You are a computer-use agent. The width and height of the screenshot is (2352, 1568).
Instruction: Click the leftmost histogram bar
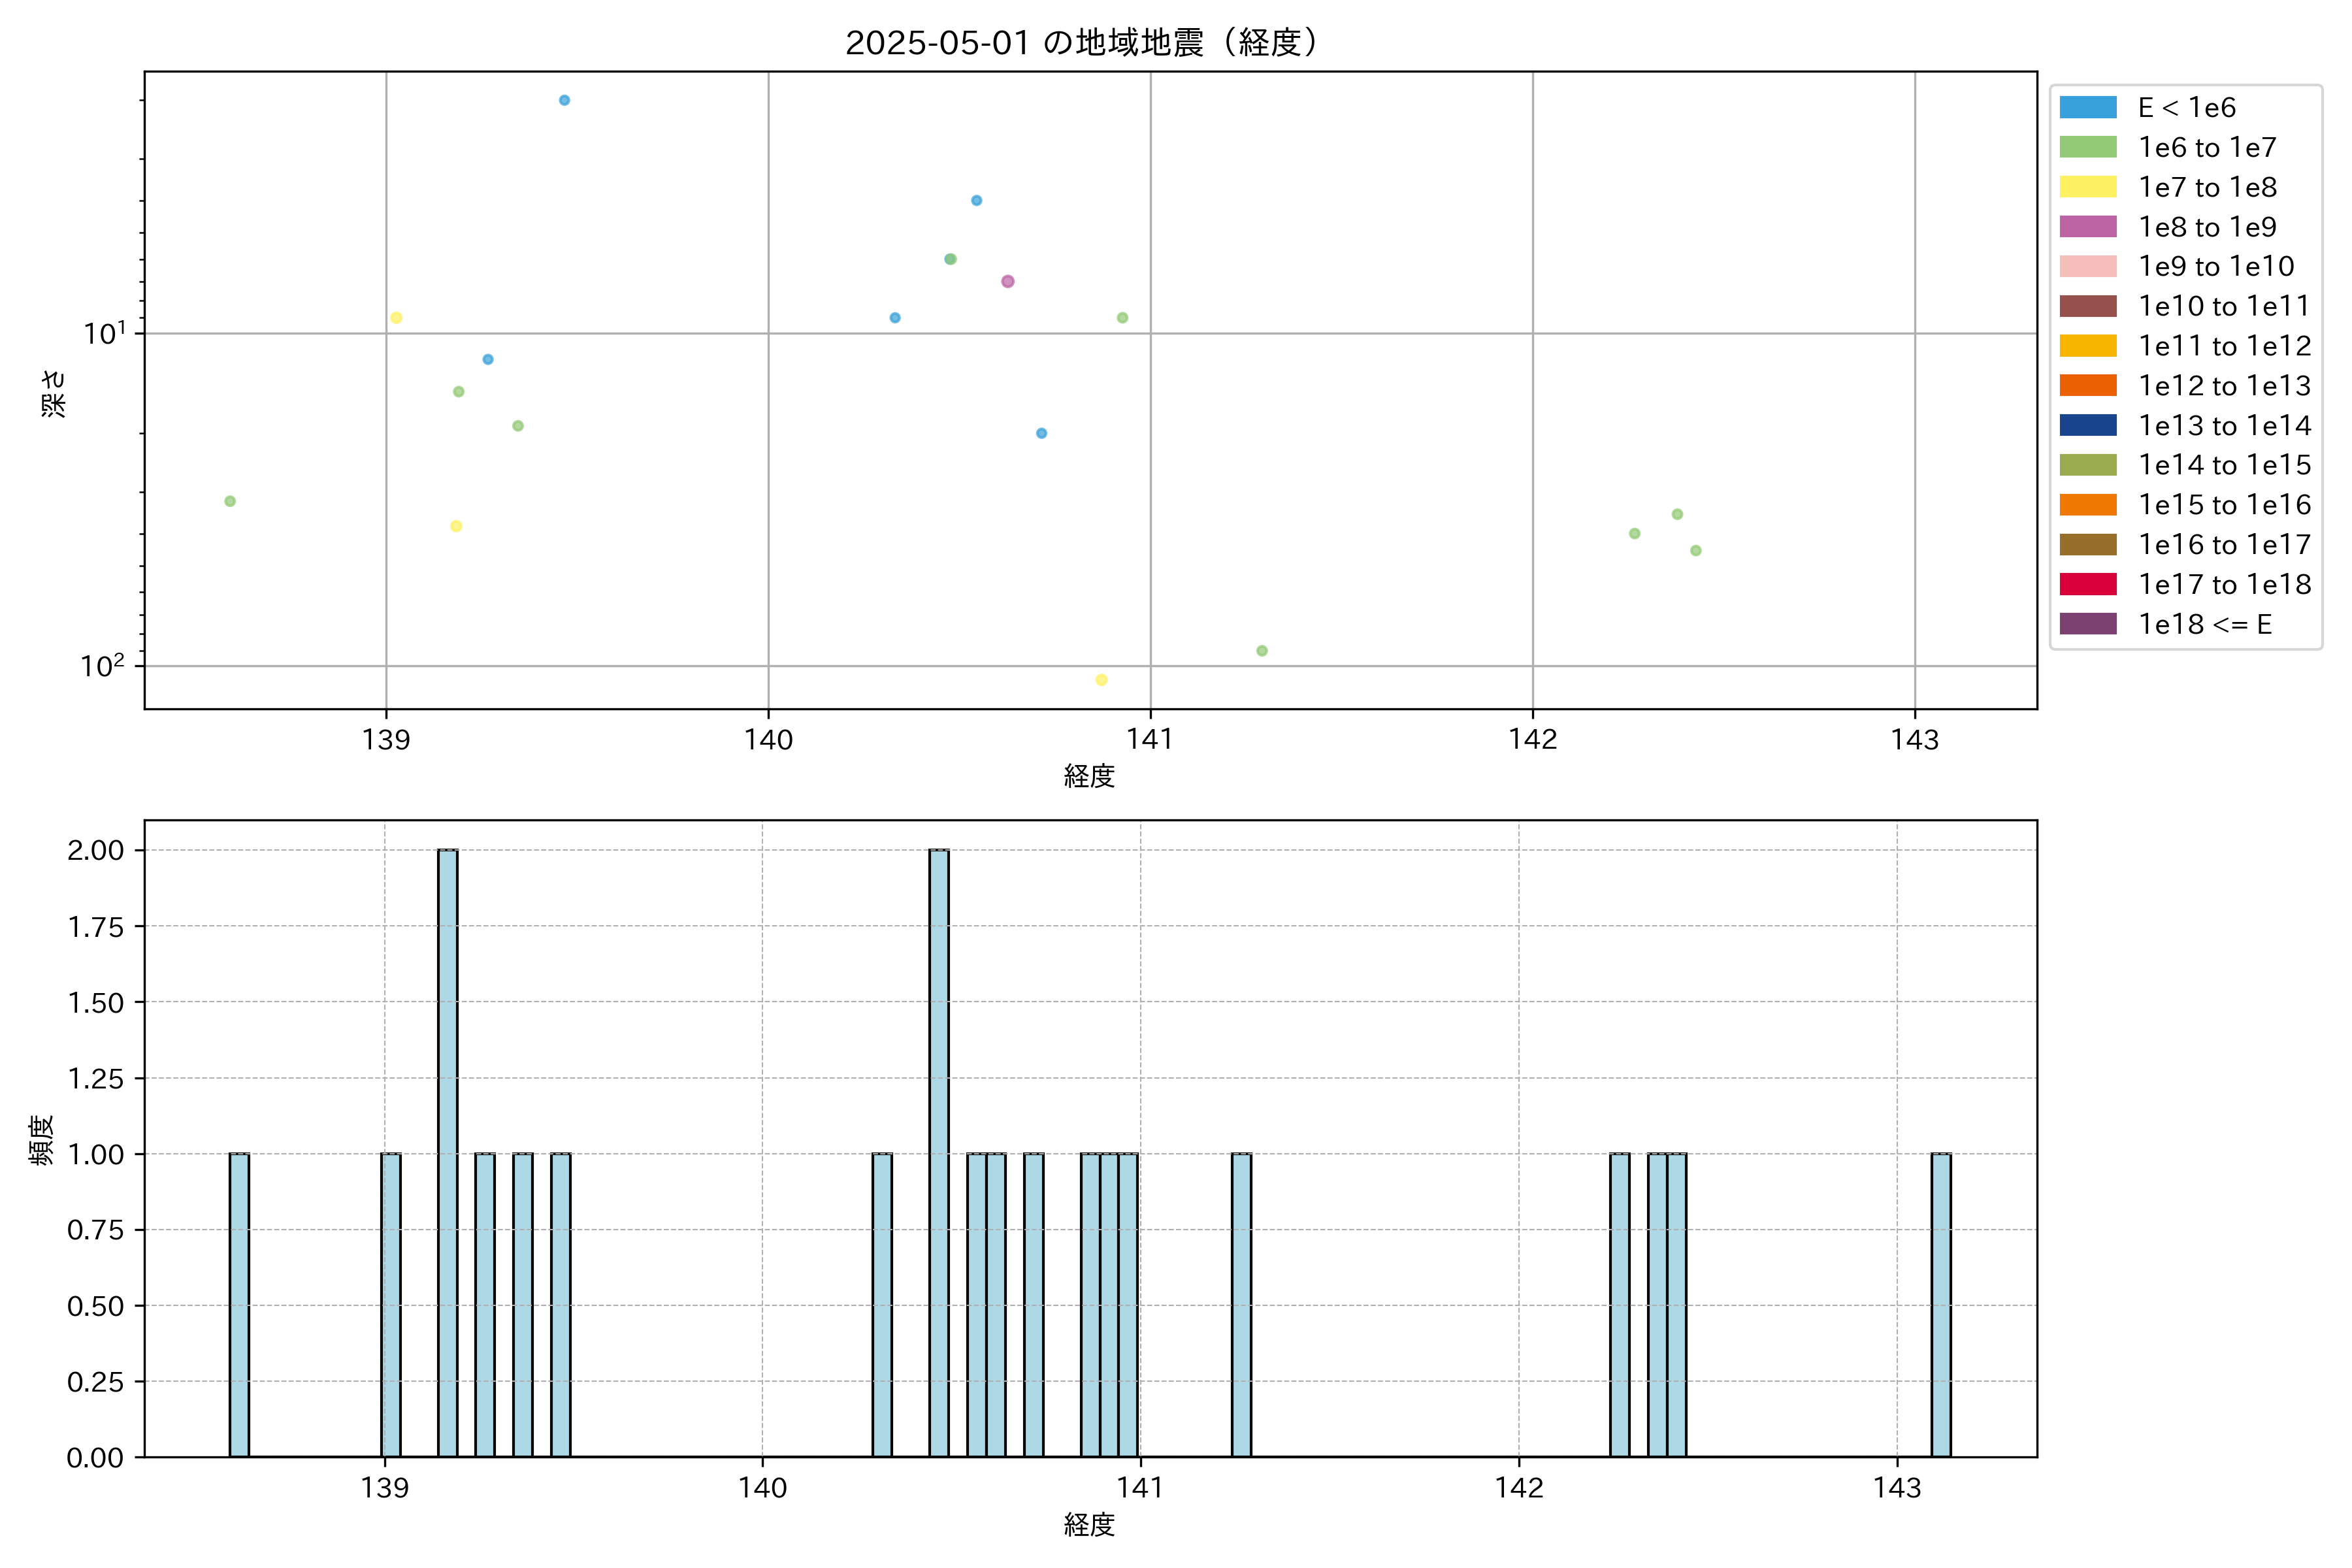[239, 1304]
